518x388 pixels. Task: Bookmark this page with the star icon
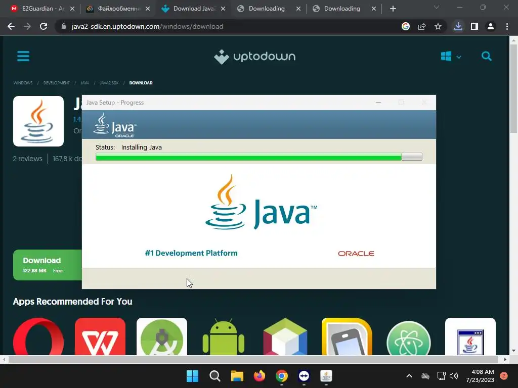click(x=438, y=26)
